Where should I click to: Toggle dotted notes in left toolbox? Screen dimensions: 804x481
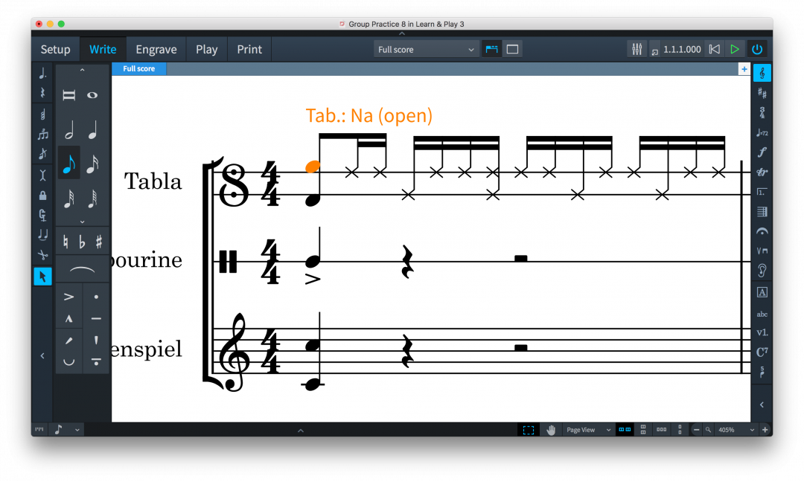pyautogui.click(x=42, y=74)
